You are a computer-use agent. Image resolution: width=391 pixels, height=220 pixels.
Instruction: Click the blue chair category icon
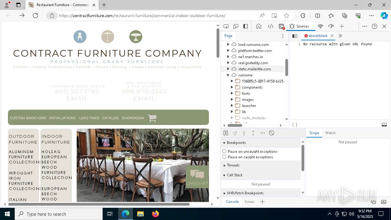pyautogui.click(x=80, y=37)
